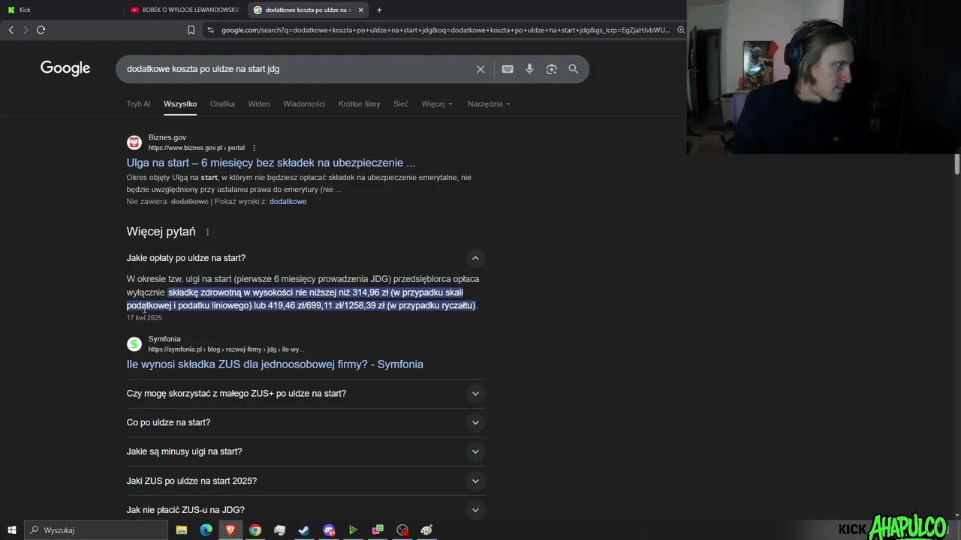Open the Krótkie filmy tab
Viewport: 961px width, 540px height.
[x=359, y=104]
